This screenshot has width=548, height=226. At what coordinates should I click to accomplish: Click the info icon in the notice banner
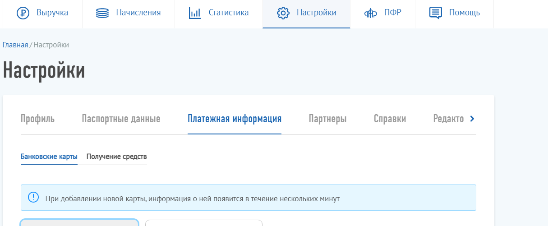pos(33,198)
